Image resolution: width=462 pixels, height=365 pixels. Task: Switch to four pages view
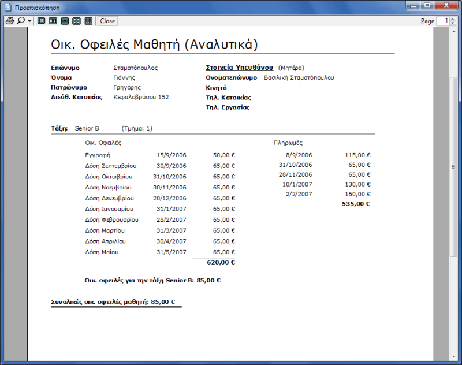point(76,21)
